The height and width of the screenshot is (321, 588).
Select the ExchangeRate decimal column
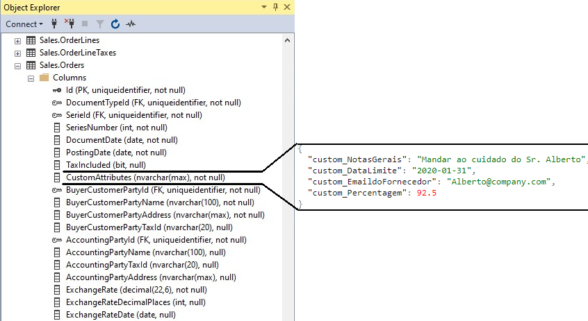tap(136, 290)
